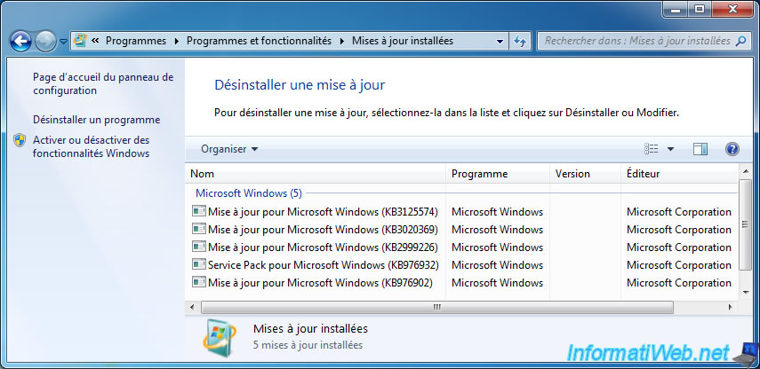The image size is (760, 369).
Task: Click Microsoft Corporation cell in KB976902 row
Action: click(x=679, y=283)
